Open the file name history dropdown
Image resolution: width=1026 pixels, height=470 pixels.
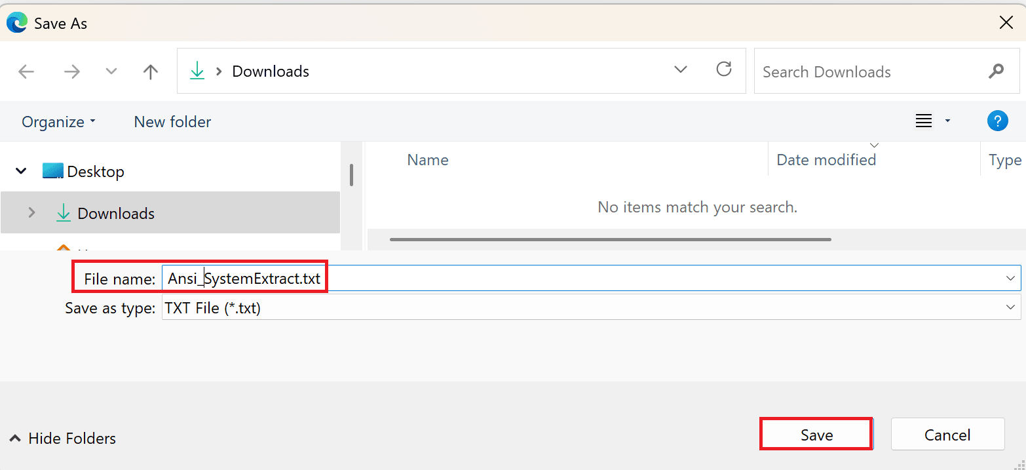point(1010,278)
